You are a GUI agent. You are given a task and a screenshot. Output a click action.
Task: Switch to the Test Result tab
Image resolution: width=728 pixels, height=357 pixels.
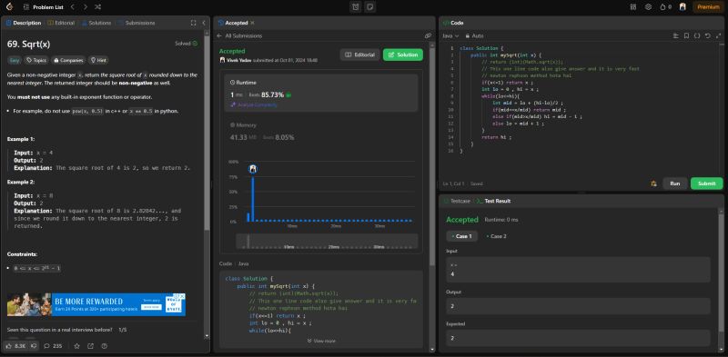tap(493, 202)
